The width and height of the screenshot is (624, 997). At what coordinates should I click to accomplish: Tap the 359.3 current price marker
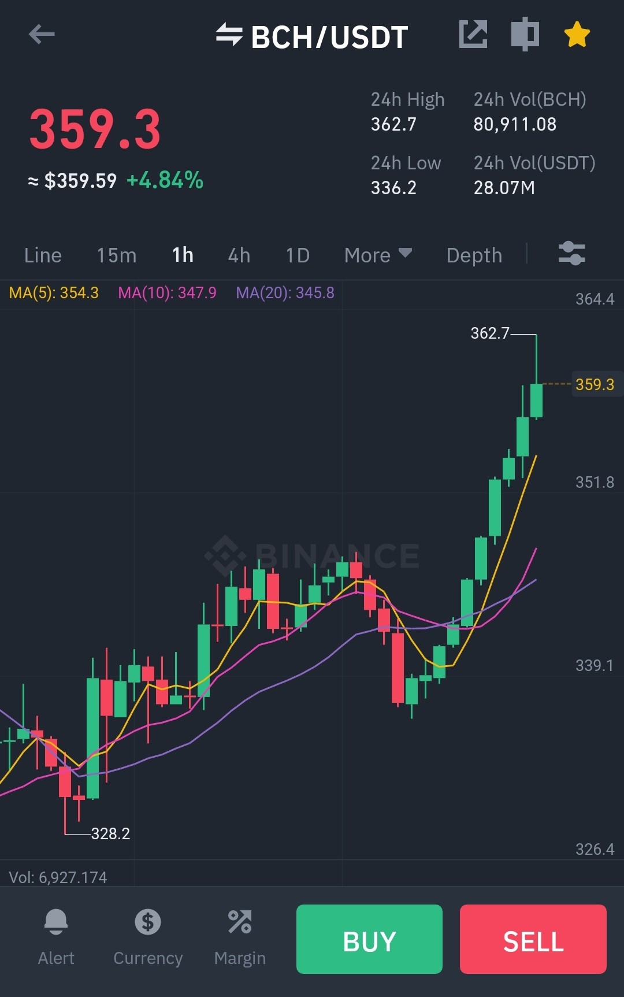pos(595,384)
